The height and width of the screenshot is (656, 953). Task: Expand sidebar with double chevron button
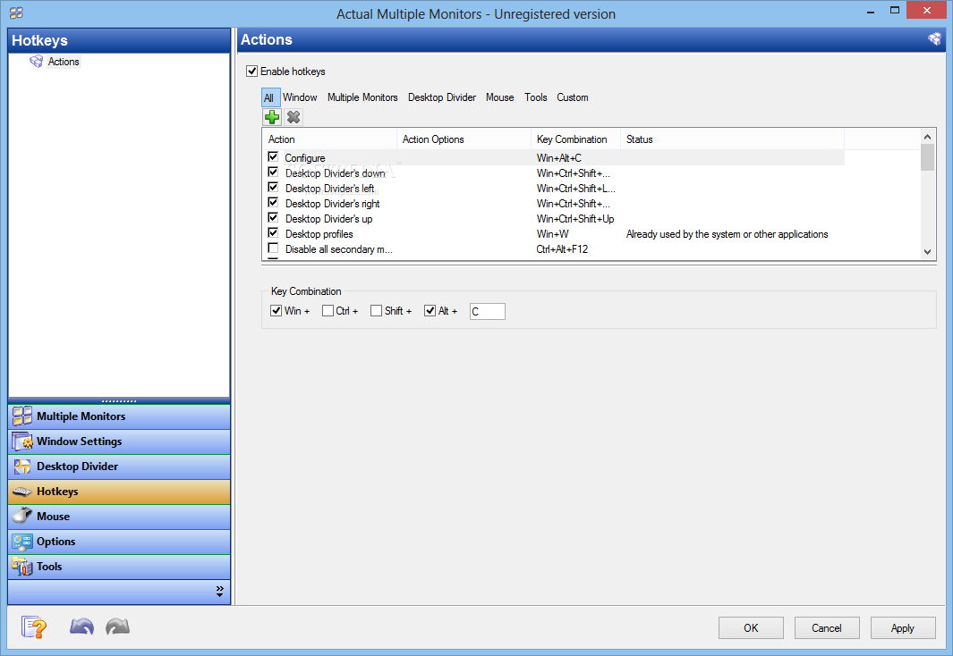pos(219,592)
